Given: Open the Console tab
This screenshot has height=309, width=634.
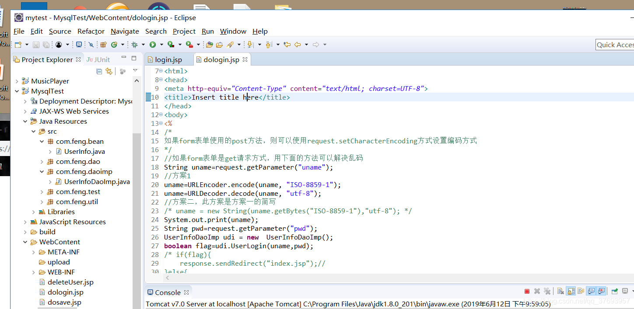Looking at the screenshot, I should coord(168,292).
